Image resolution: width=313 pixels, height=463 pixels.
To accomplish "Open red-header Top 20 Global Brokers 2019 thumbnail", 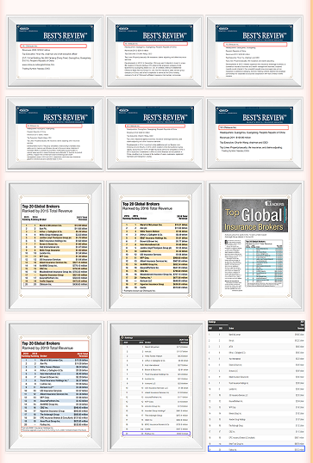I will click(x=55, y=386).
